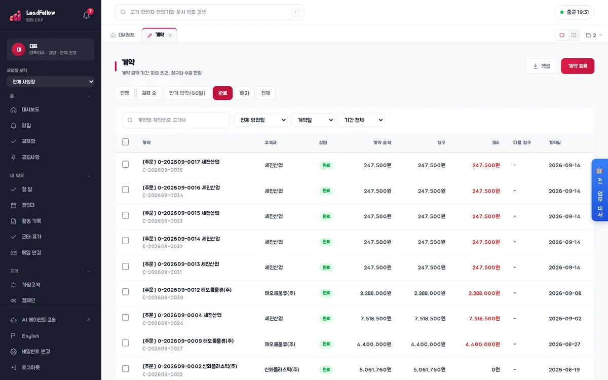Download the list with the 엑셀 button
Screen dimensions: 608x380
[542, 66]
